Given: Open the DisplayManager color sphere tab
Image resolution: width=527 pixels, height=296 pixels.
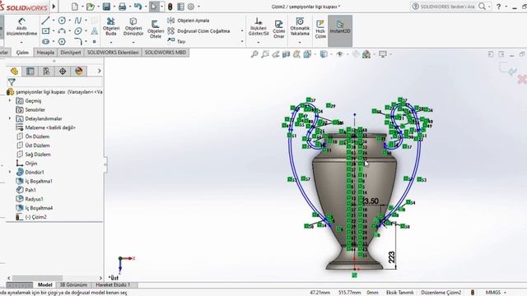Looking at the screenshot, I should [x=79, y=72].
